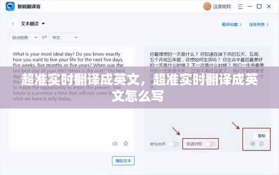Click the user avatar icon
Viewport: 279px width, 175px height.
[x=207, y=7]
